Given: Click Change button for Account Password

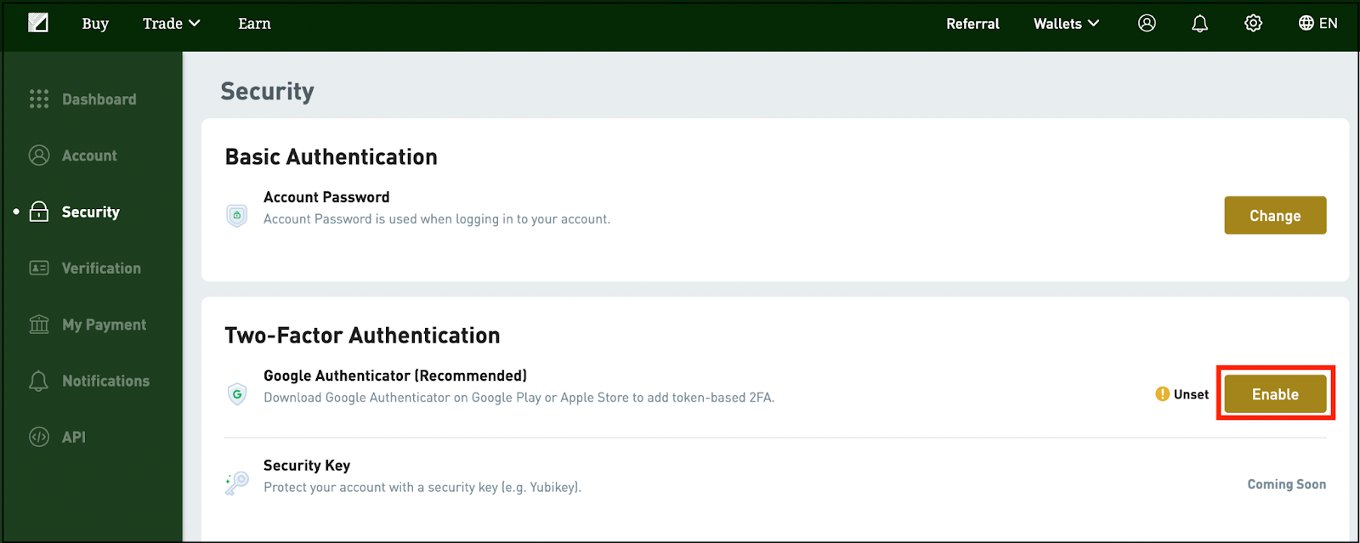Looking at the screenshot, I should (1275, 215).
